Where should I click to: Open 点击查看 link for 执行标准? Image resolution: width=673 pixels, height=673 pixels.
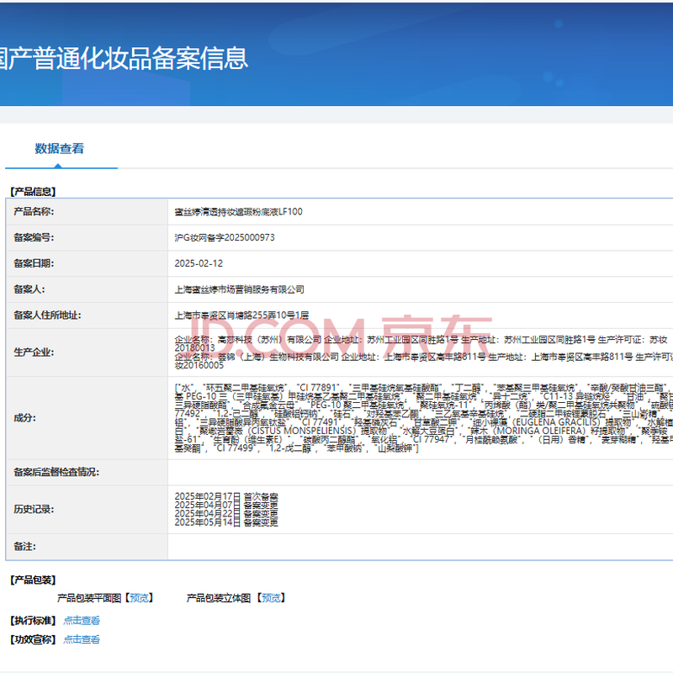click(82, 621)
